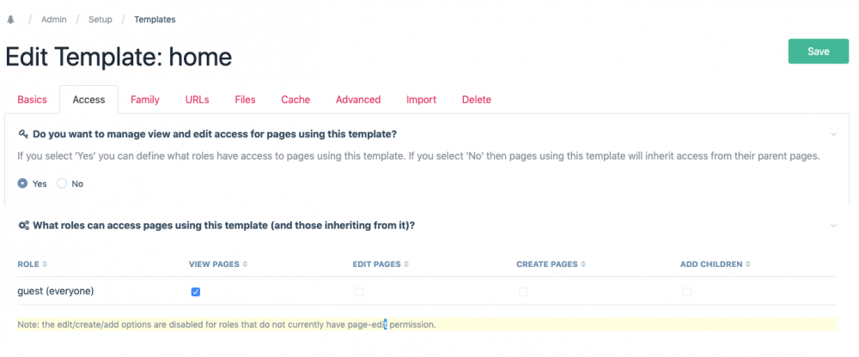This screenshot has width=859, height=357.
Task: Open the Family tab
Action: 145,100
